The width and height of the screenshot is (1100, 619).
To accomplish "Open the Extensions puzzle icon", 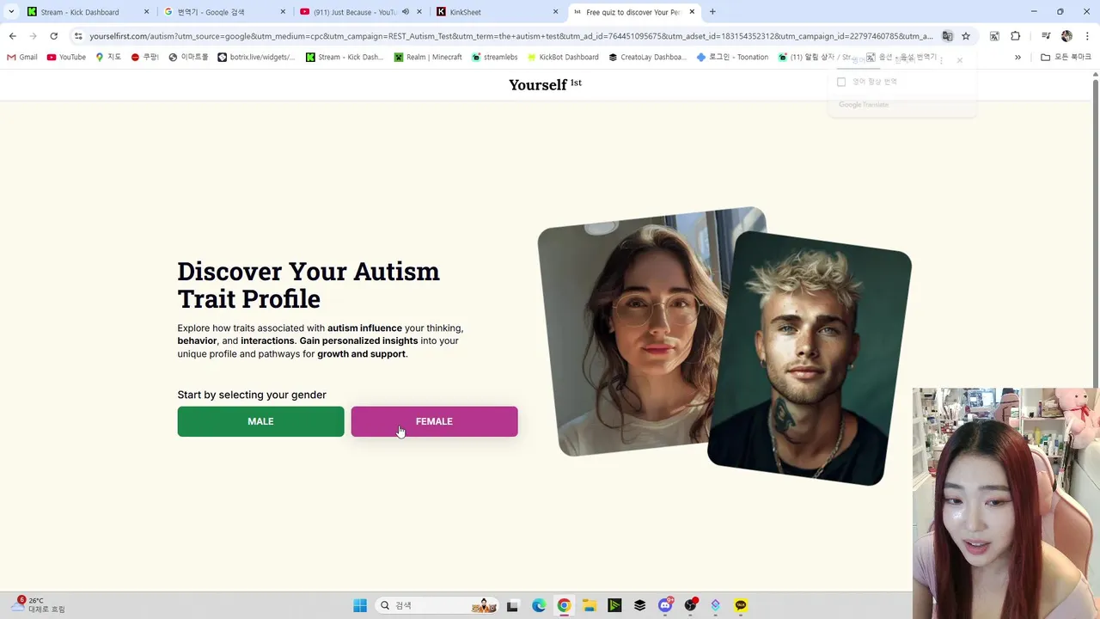I will (1016, 36).
